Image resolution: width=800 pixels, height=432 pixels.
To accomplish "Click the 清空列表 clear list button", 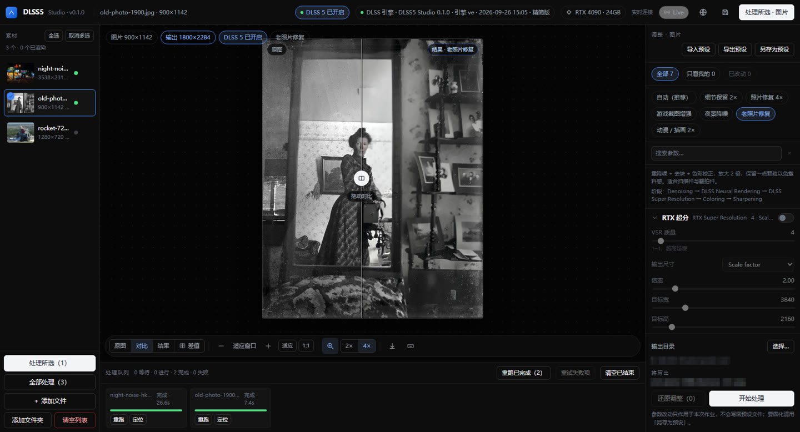I will pos(75,420).
